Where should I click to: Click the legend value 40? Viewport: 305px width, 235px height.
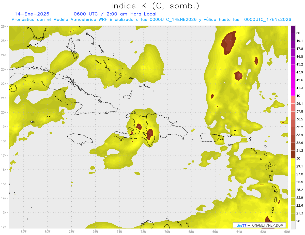298,96
